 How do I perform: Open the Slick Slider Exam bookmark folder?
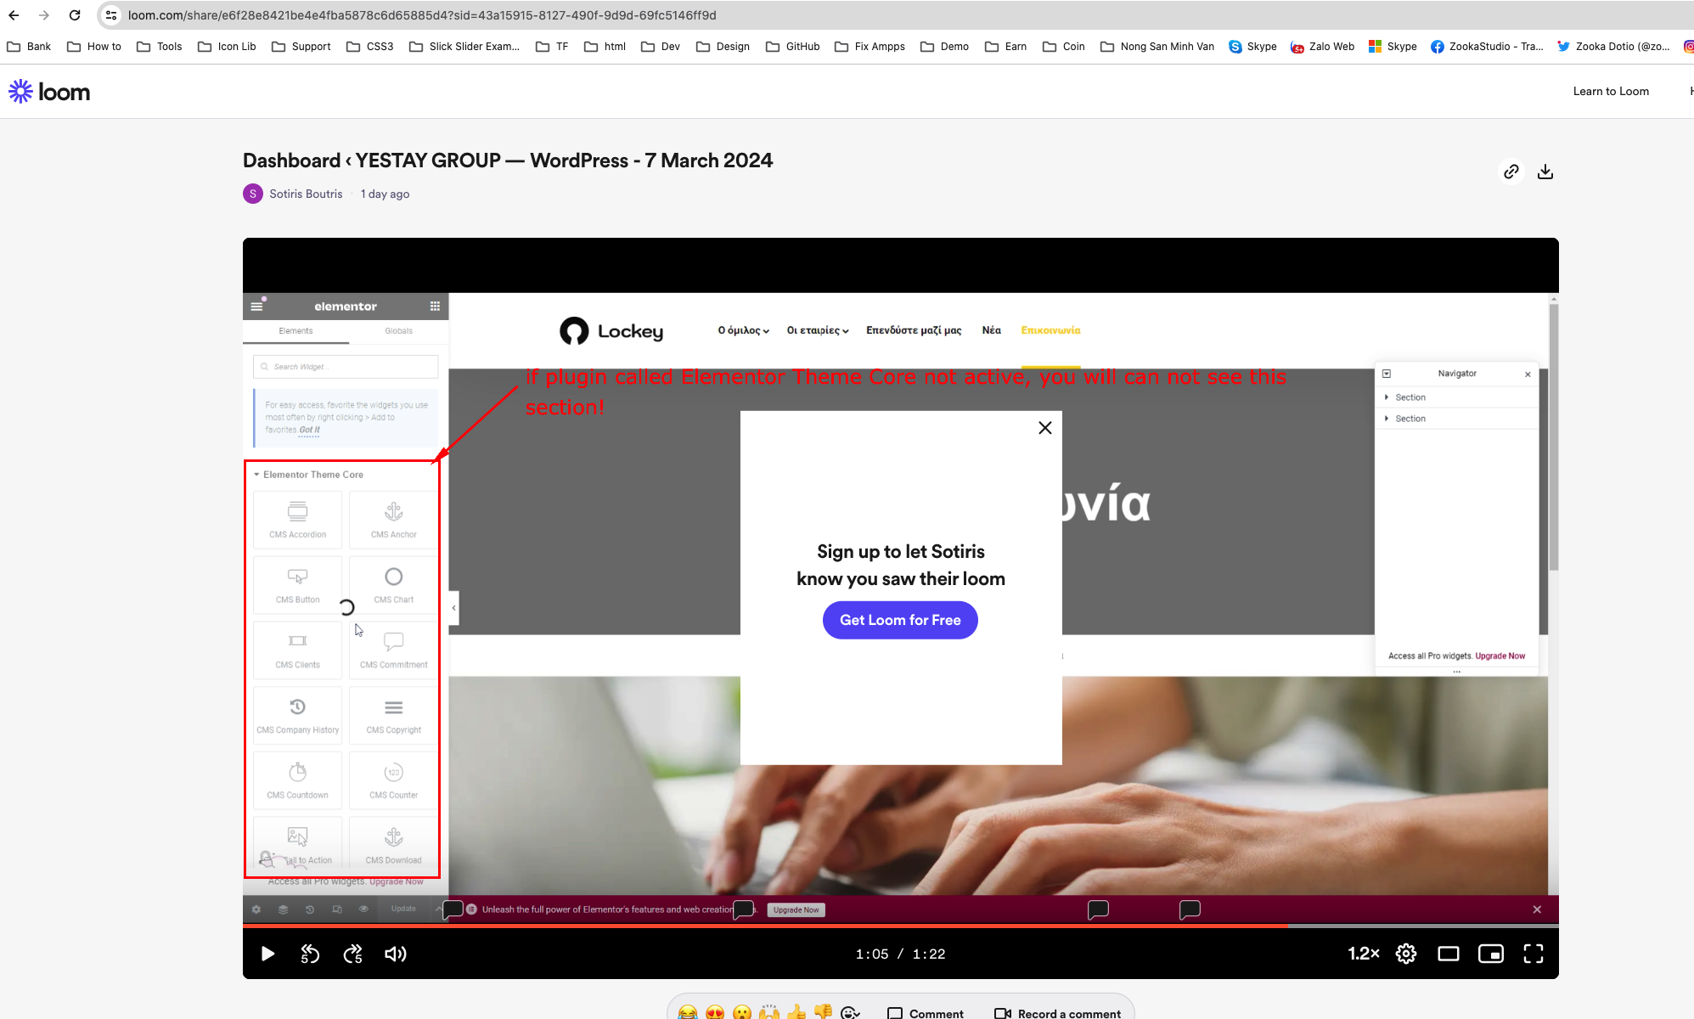click(464, 47)
